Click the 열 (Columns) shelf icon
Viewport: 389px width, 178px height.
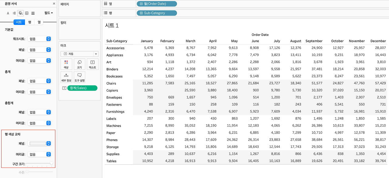[105, 4]
